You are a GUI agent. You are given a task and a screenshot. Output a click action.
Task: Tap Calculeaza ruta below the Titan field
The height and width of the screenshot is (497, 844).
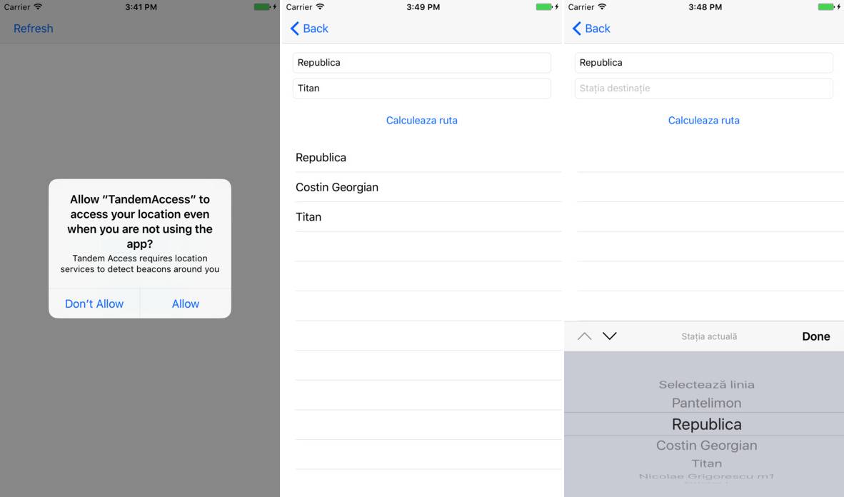[x=421, y=120]
